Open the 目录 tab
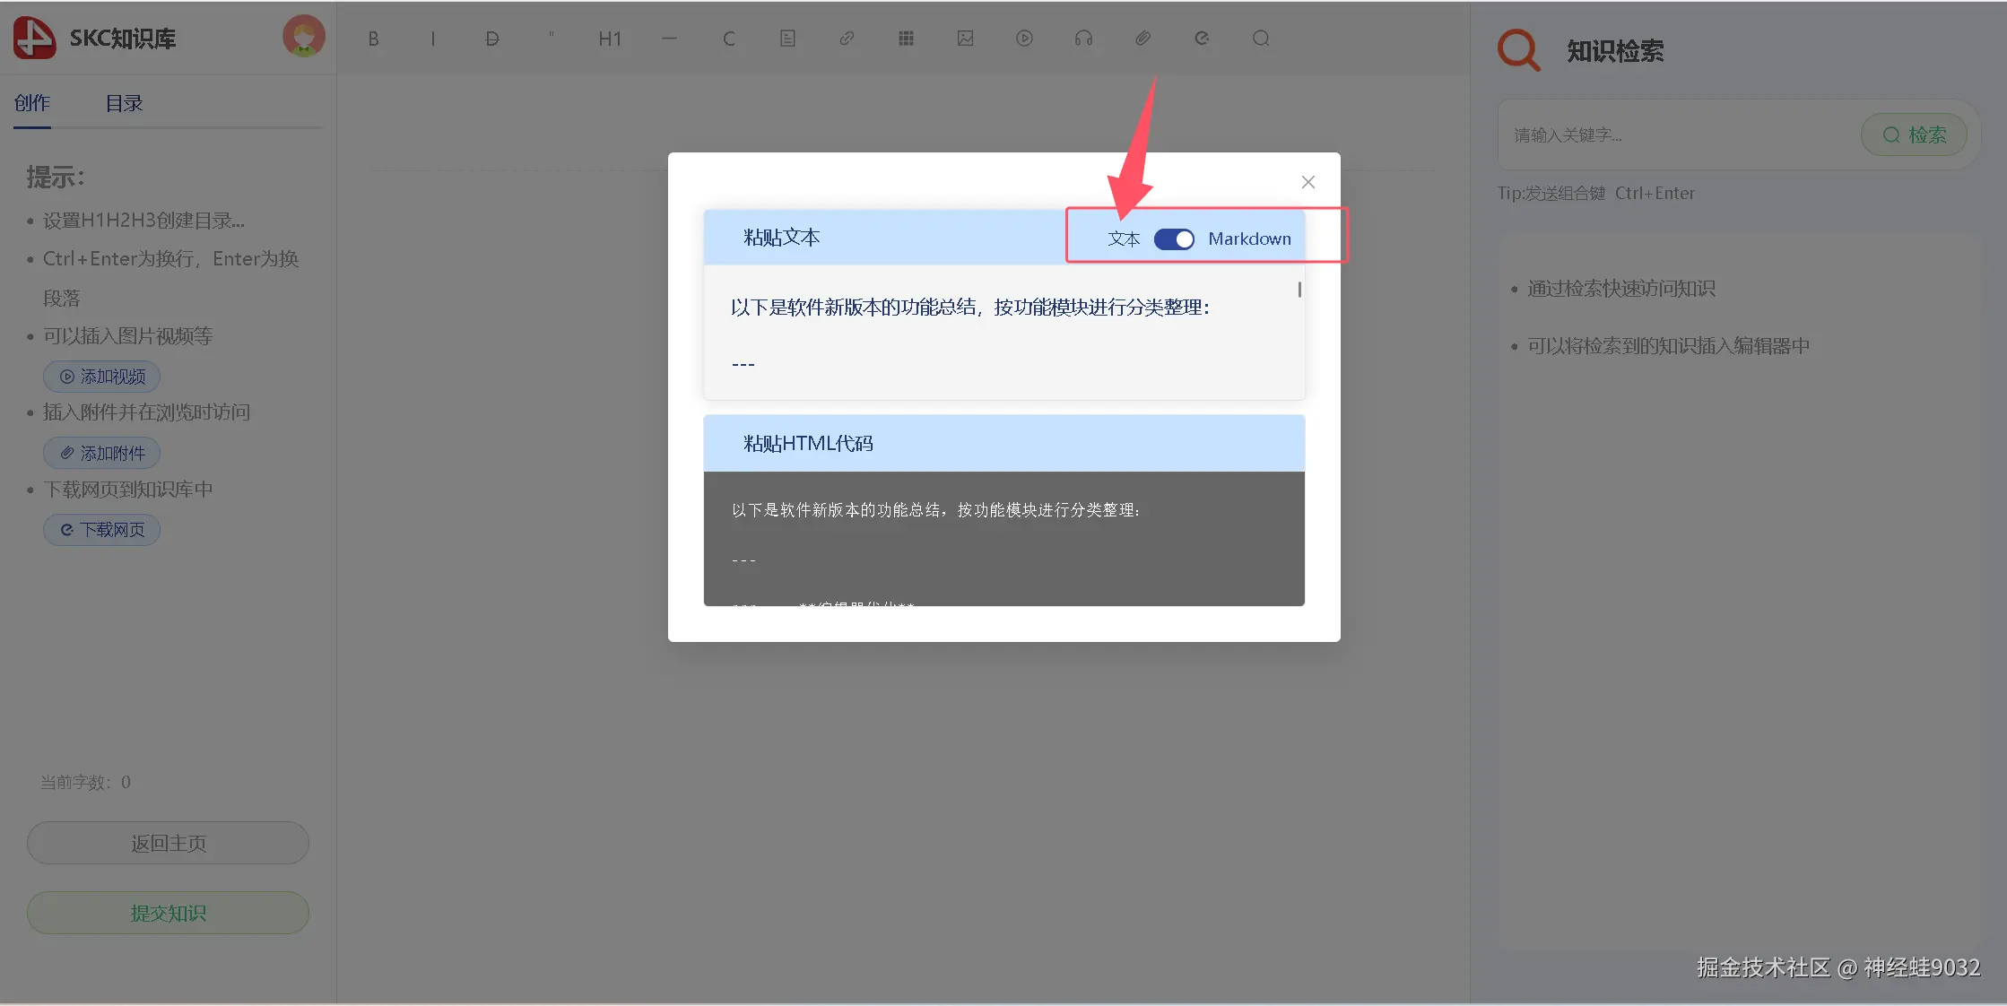Image resolution: width=2007 pixels, height=1006 pixels. tap(124, 104)
